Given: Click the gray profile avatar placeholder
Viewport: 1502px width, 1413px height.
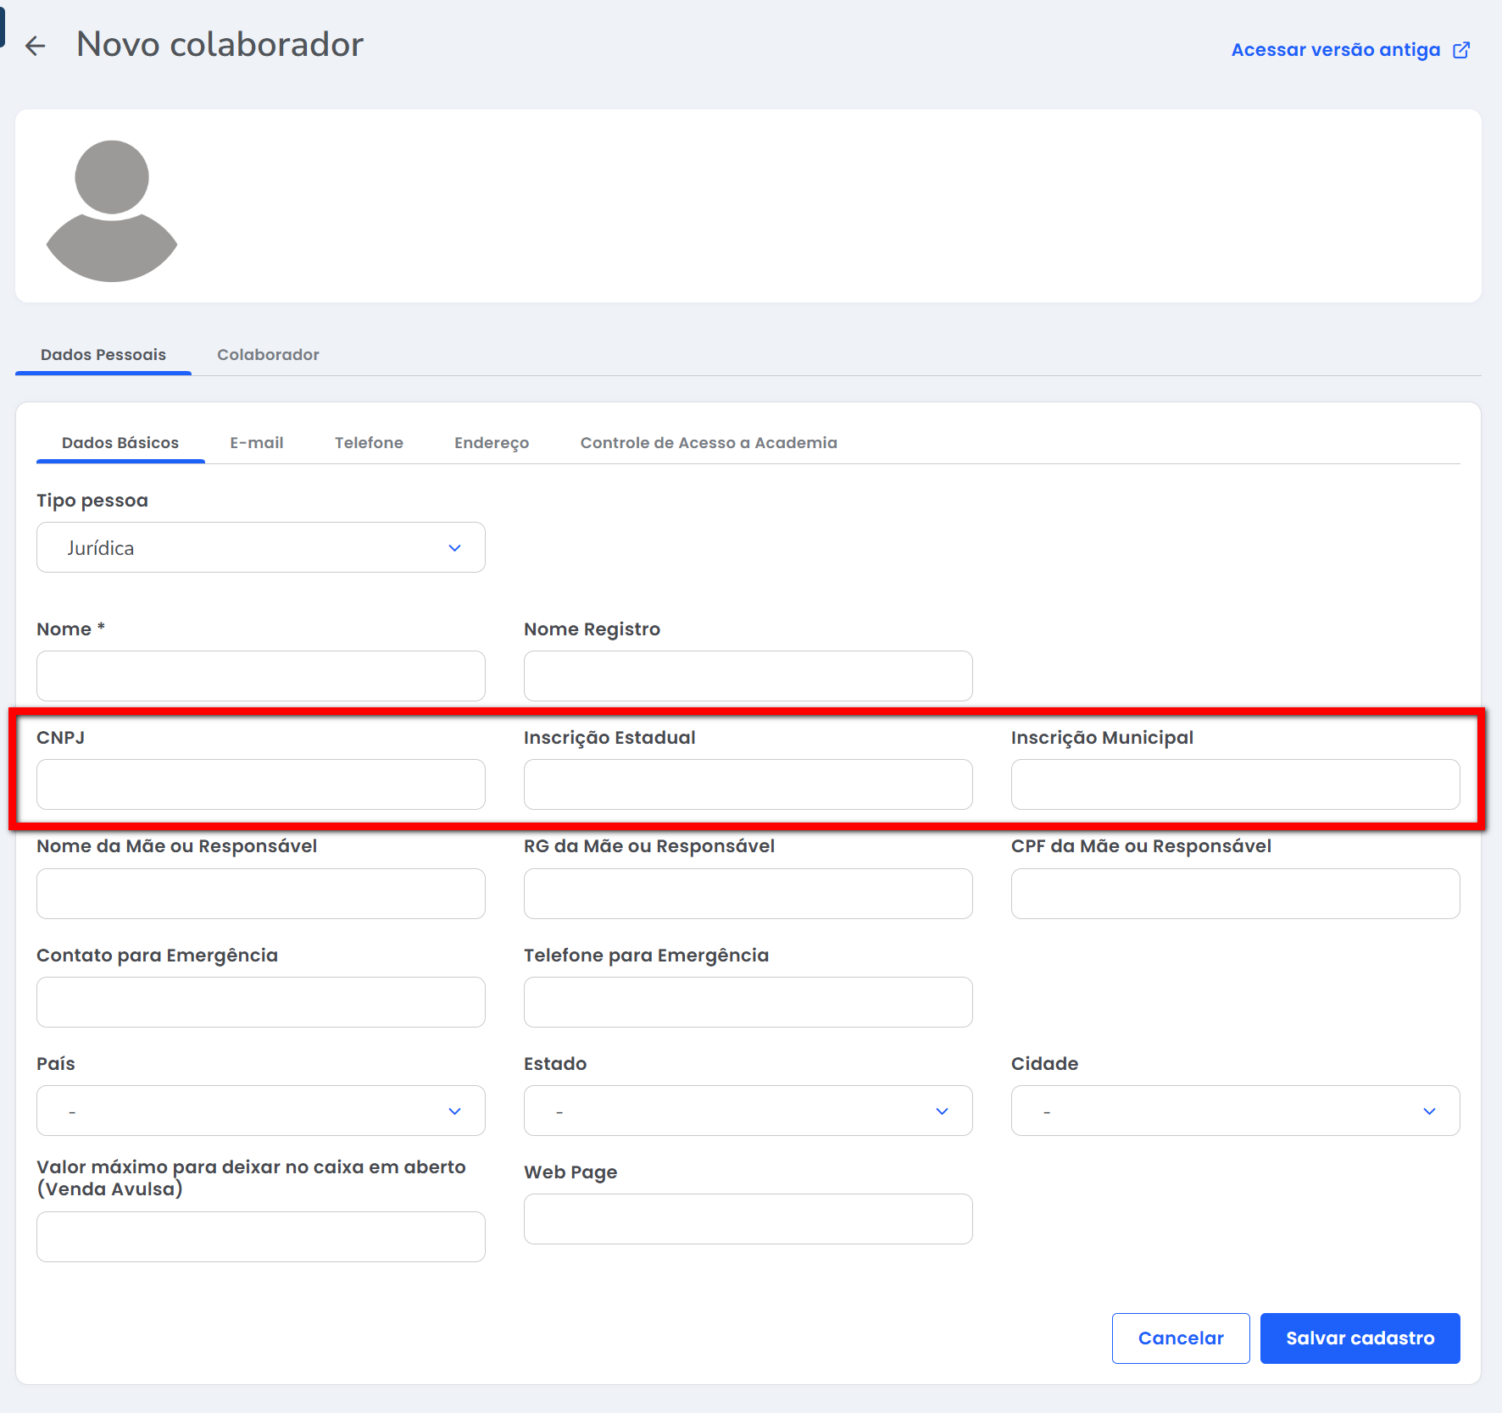Looking at the screenshot, I should click(112, 210).
